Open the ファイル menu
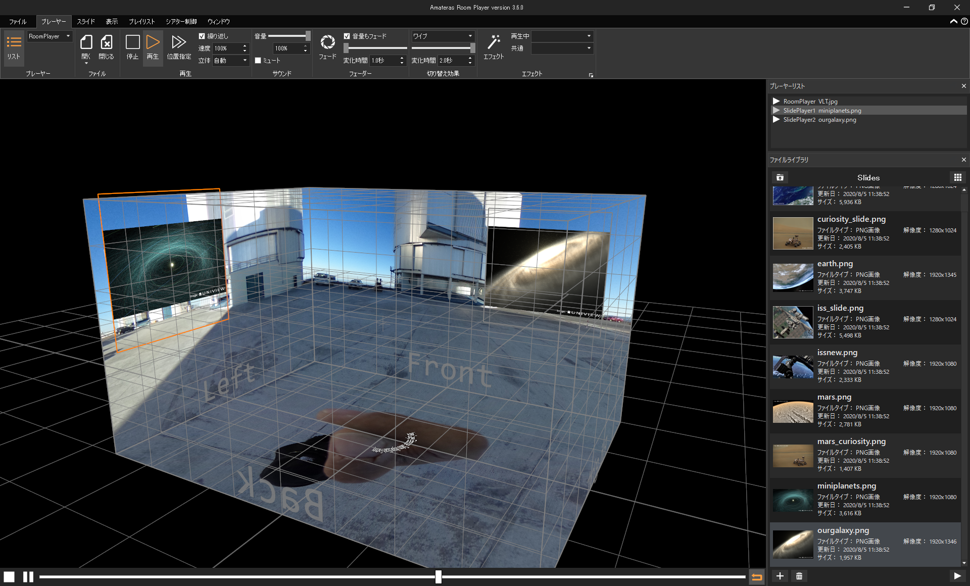The width and height of the screenshot is (970, 586). pos(18,21)
